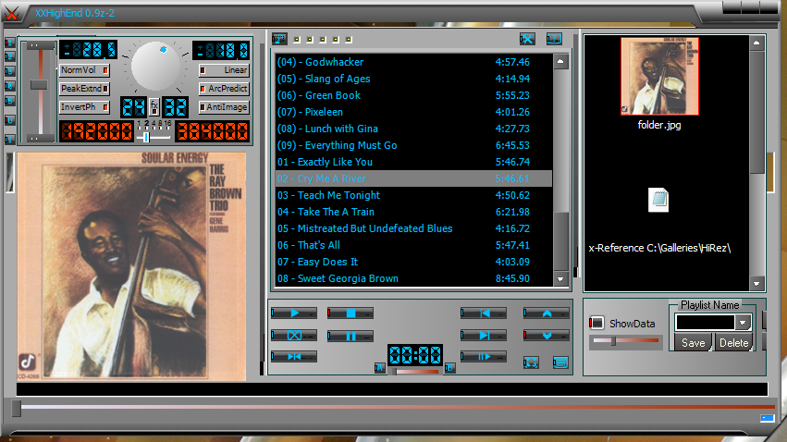Viewport: 787px width, 442px height.
Task: Toggle the Linear filter option
Action: point(224,70)
